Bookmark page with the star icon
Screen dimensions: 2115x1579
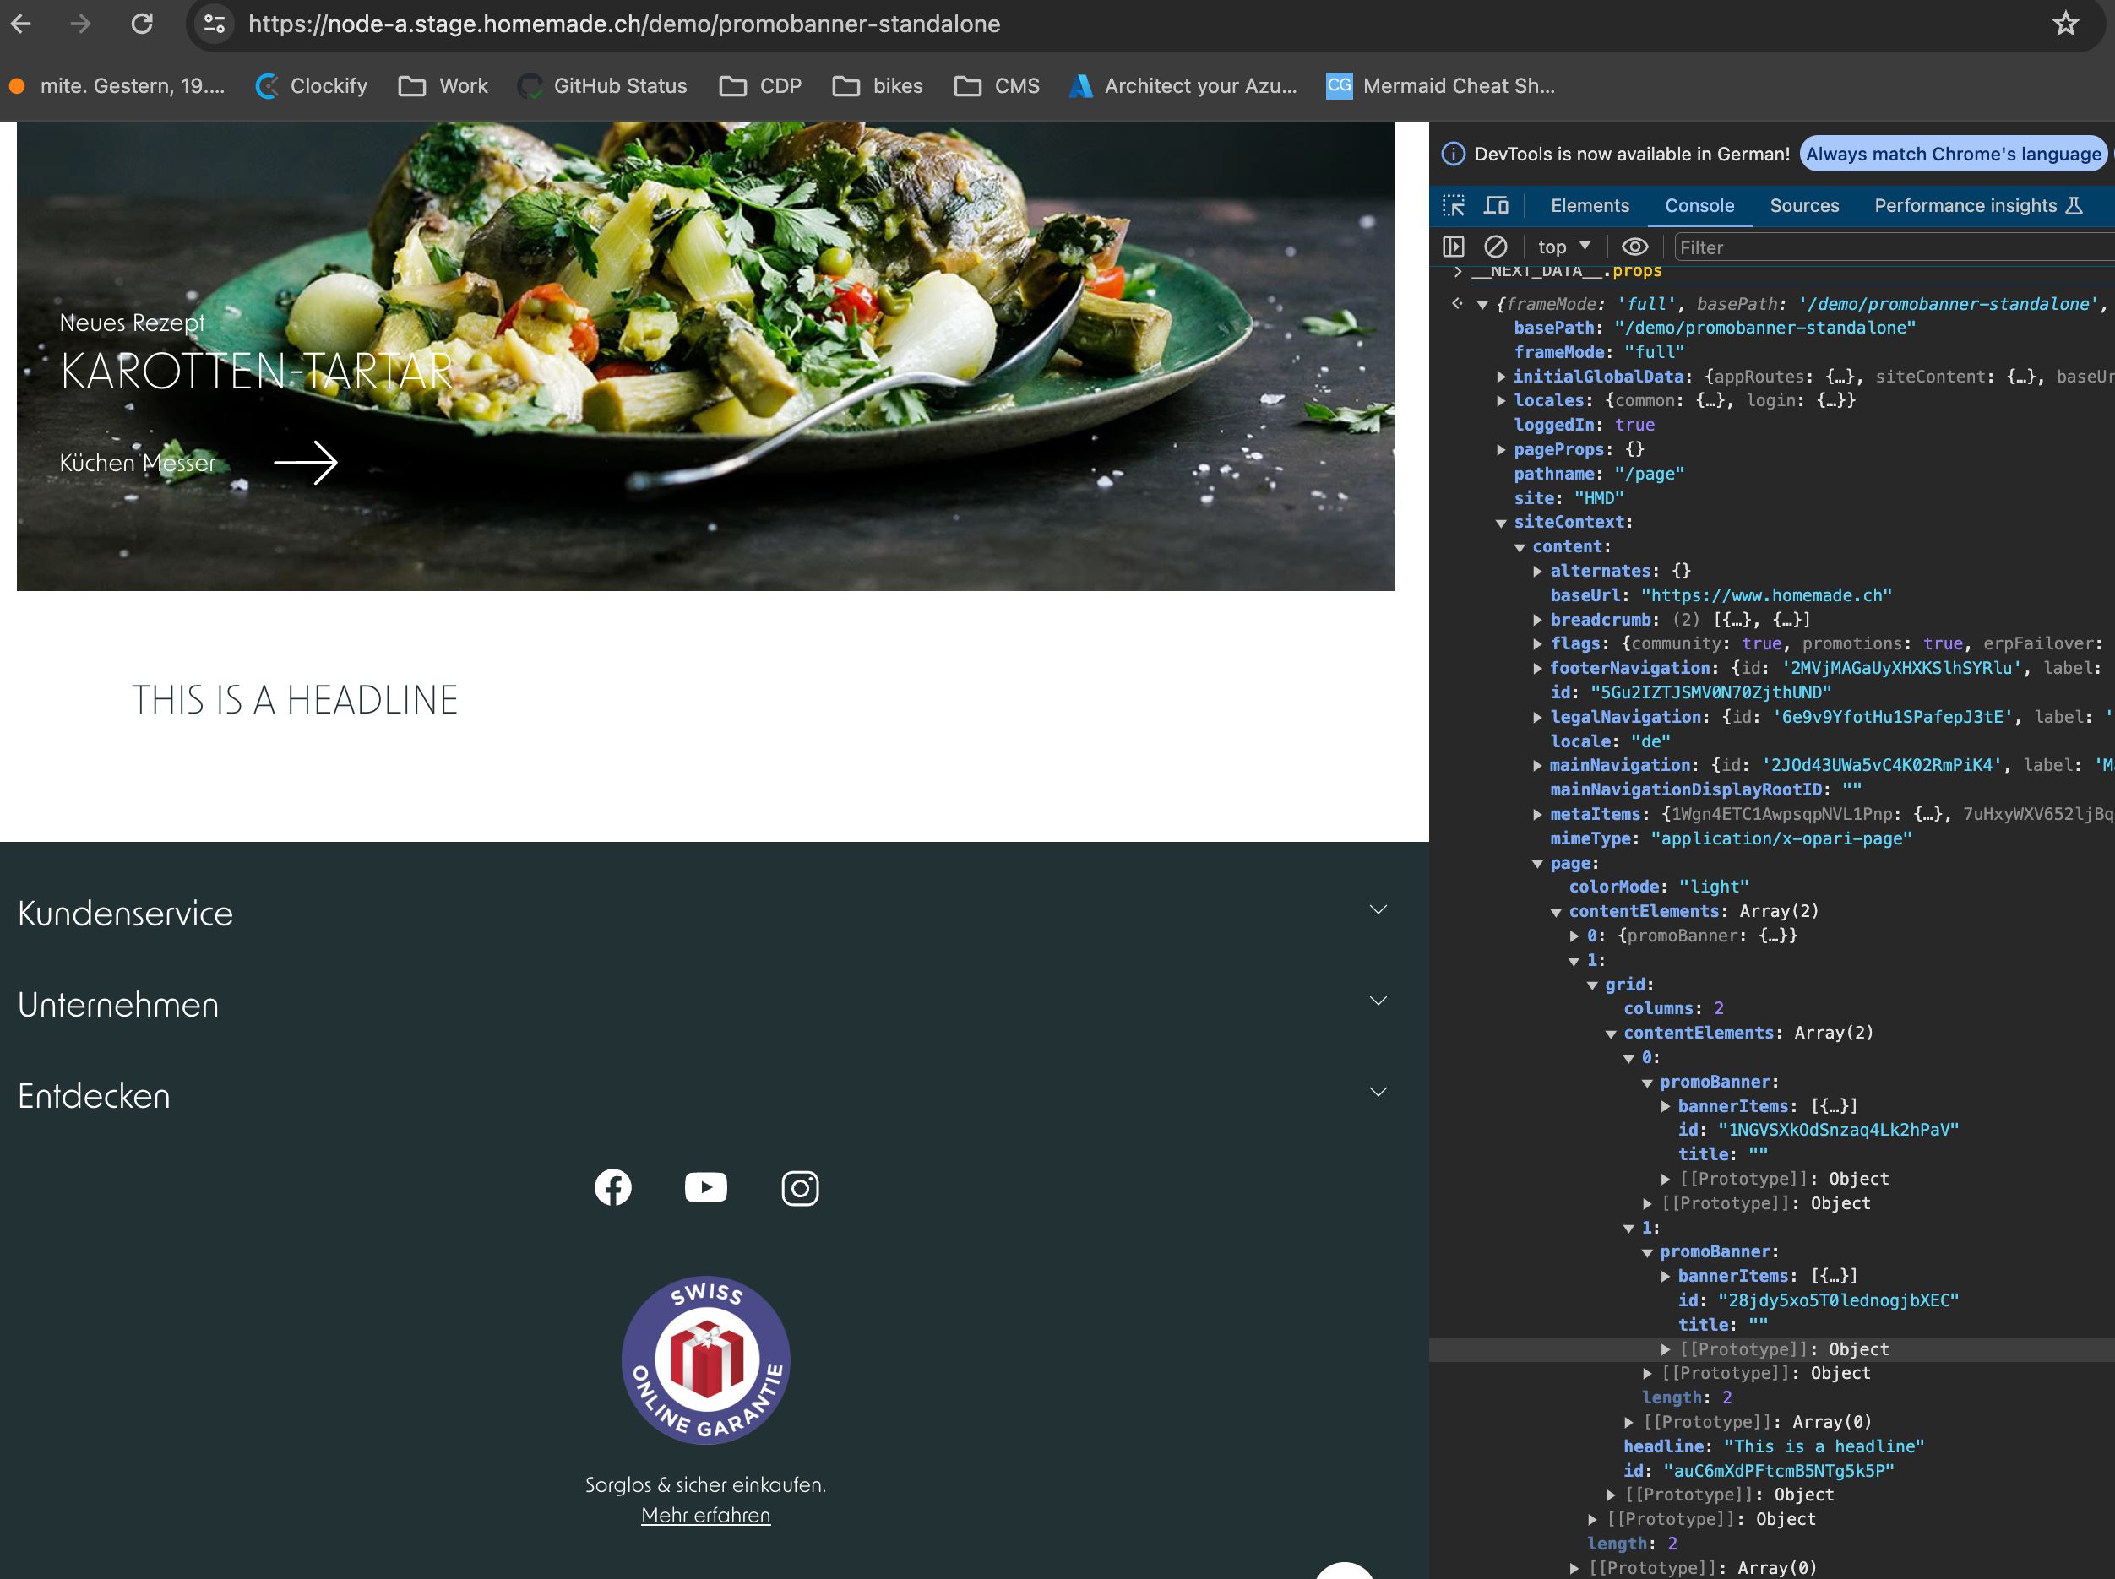coord(2066,24)
